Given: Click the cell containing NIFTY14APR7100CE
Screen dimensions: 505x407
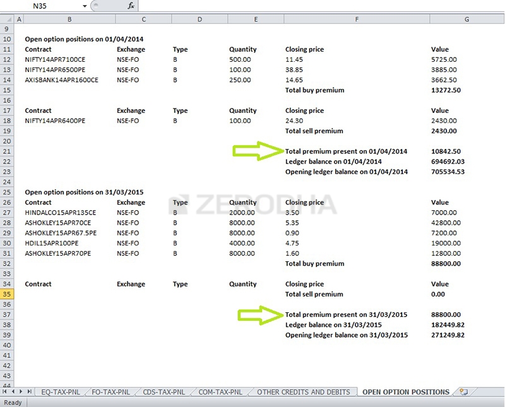Looking at the screenshot, I should tap(69, 59).
